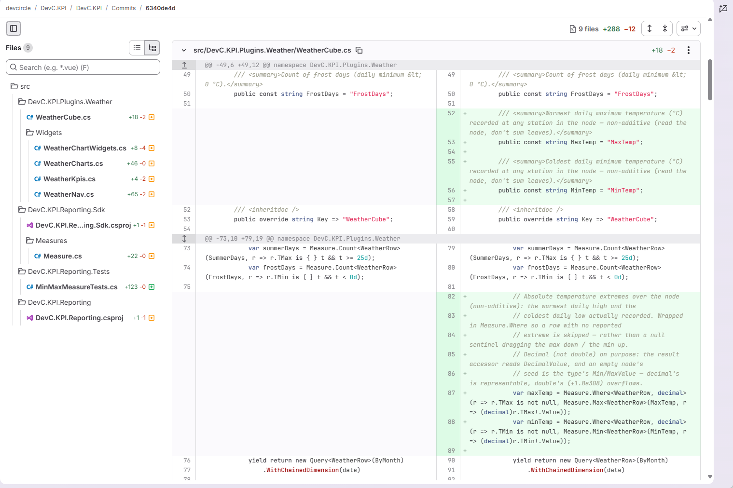Collapse the WeatherCube.cs diff section
733x488 pixels.
pyautogui.click(x=184, y=50)
